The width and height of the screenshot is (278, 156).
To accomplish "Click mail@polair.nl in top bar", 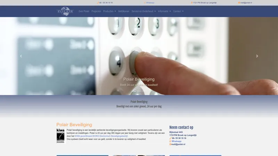I will point(246,3).
